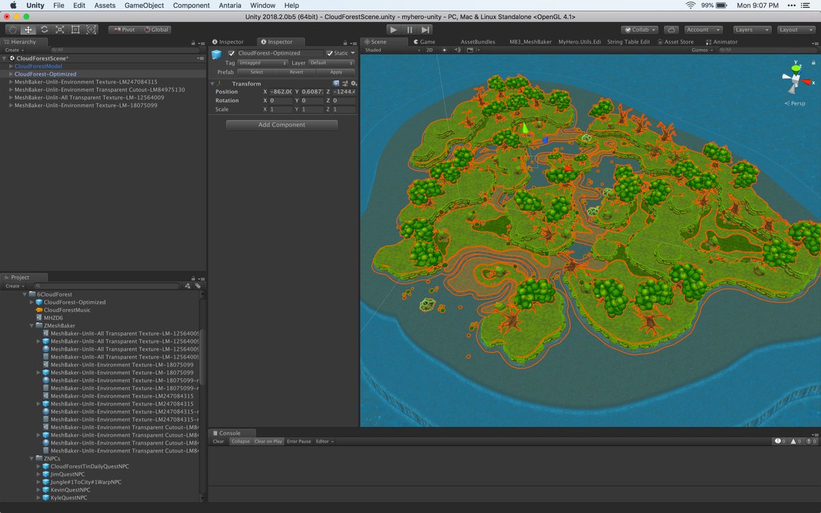Collapse the ZMeshBaker folder in Project

32,326
